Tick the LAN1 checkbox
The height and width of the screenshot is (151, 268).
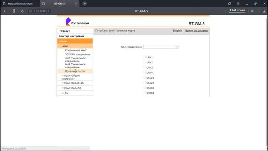(x=144, y=57)
